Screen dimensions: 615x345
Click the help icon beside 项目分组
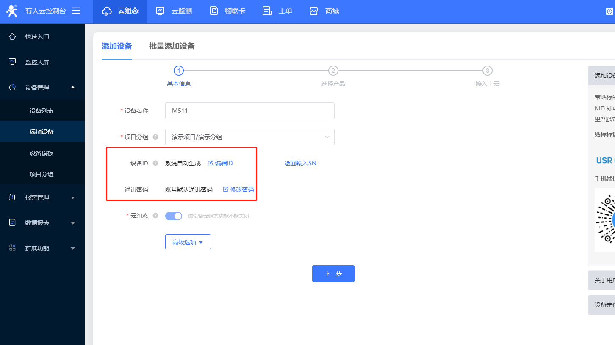coord(155,137)
